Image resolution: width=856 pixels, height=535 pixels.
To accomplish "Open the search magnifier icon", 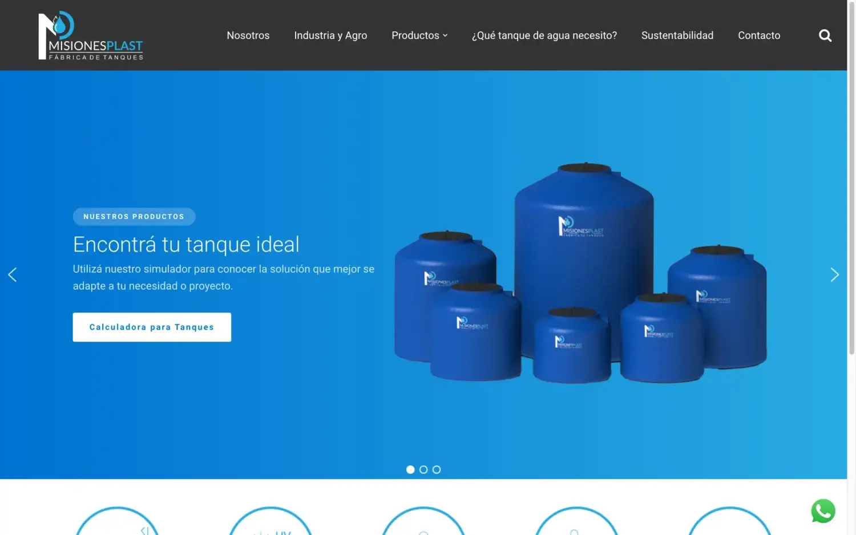I will click(825, 35).
